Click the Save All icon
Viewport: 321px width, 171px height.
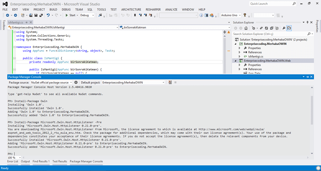(41, 15)
